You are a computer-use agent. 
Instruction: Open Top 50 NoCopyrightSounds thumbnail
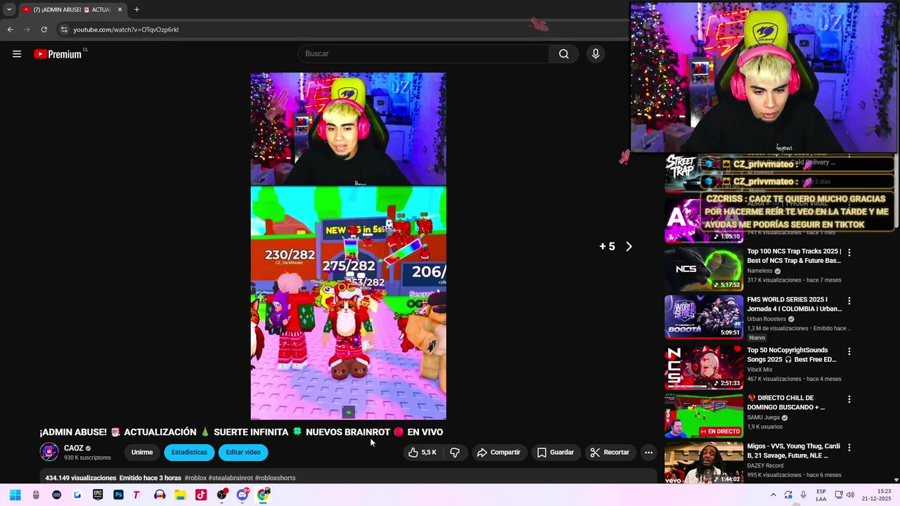coord(704,367)
